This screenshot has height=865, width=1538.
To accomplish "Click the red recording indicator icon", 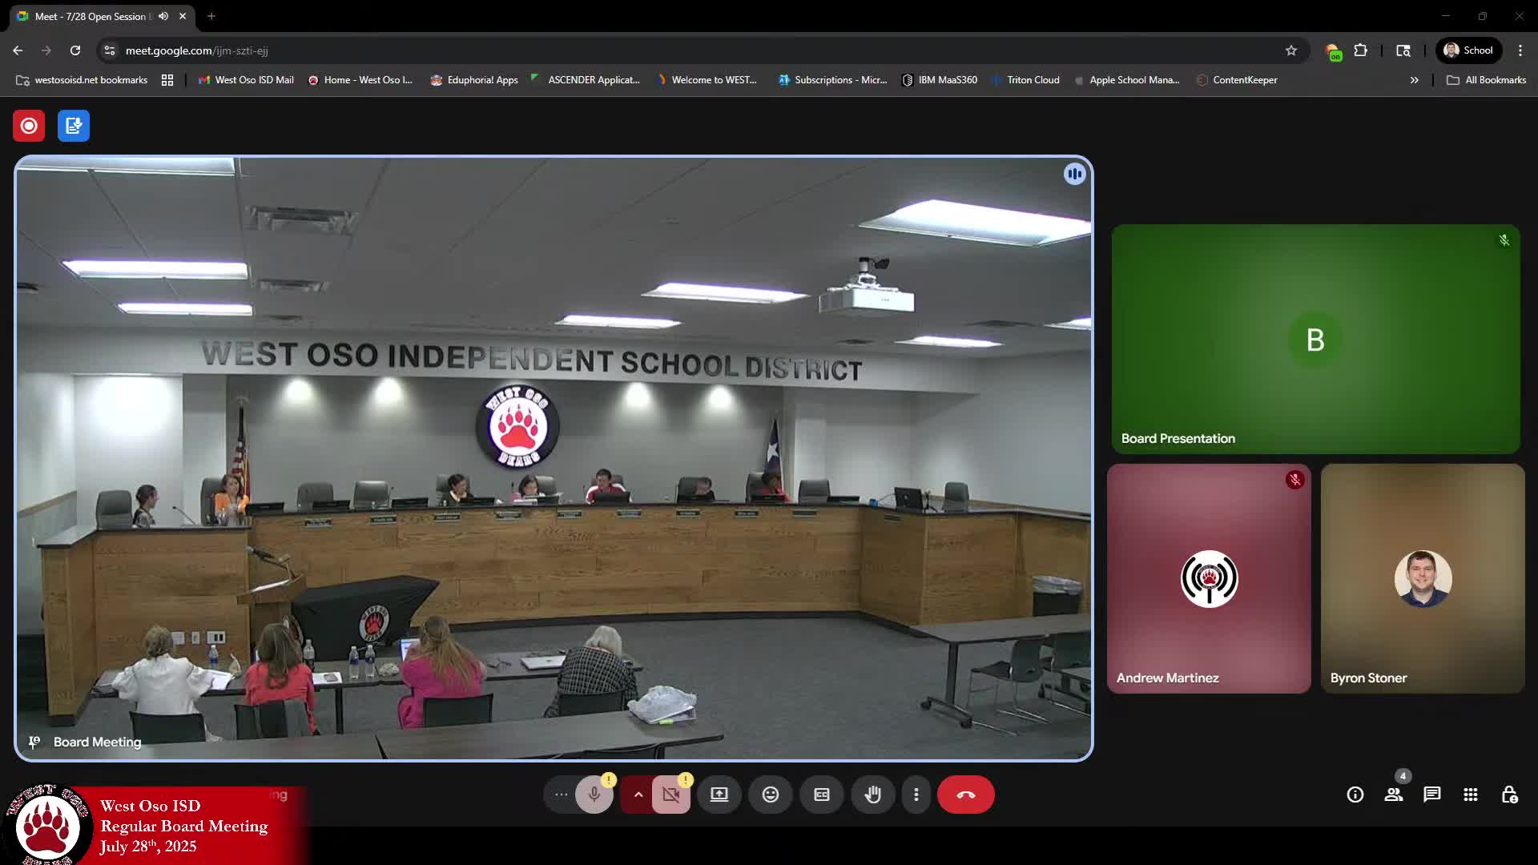I will (x=29, y=126).
